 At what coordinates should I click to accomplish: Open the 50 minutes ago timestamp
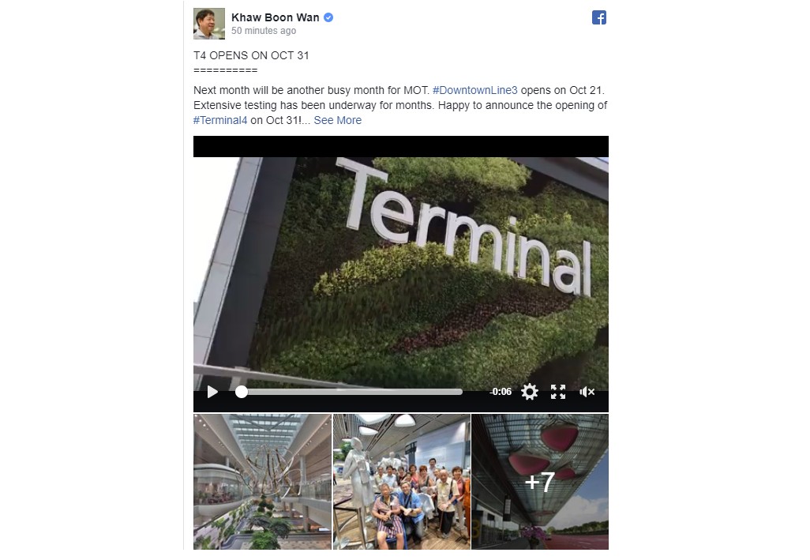(264, 31)
